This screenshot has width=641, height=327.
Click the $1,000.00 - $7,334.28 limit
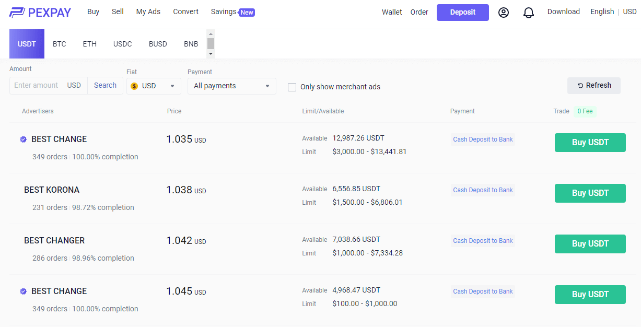[x=367, y=253]
